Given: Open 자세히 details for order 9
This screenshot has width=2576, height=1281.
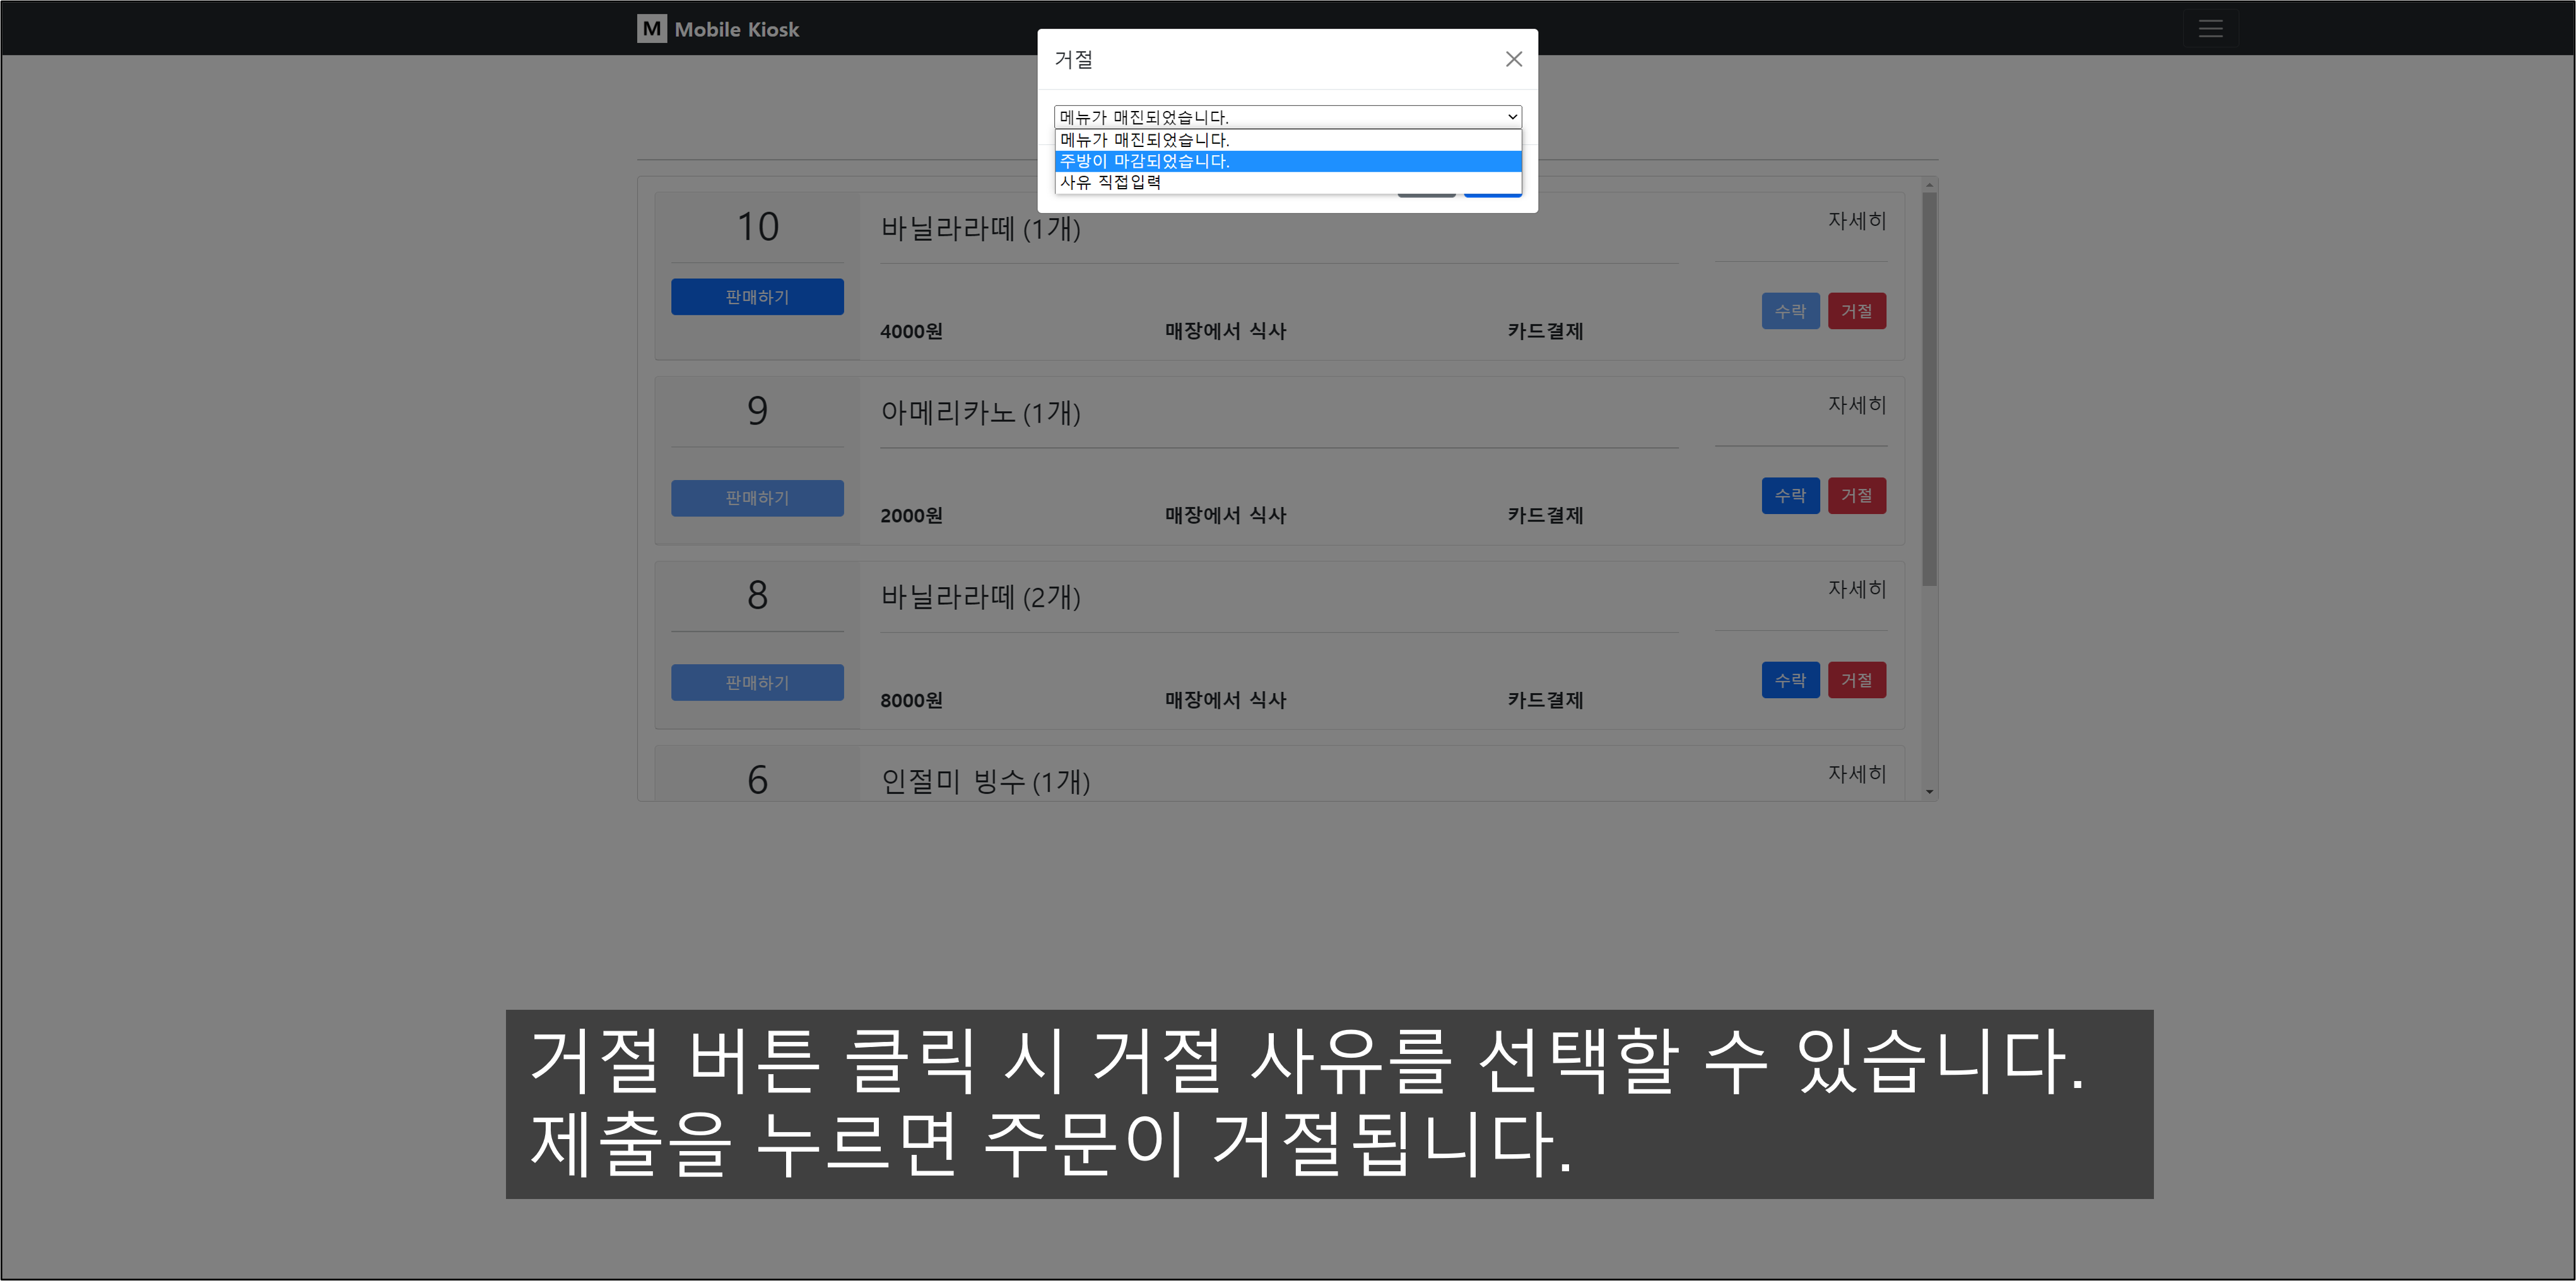Looking at the screenshot, I should [1857, 404].
